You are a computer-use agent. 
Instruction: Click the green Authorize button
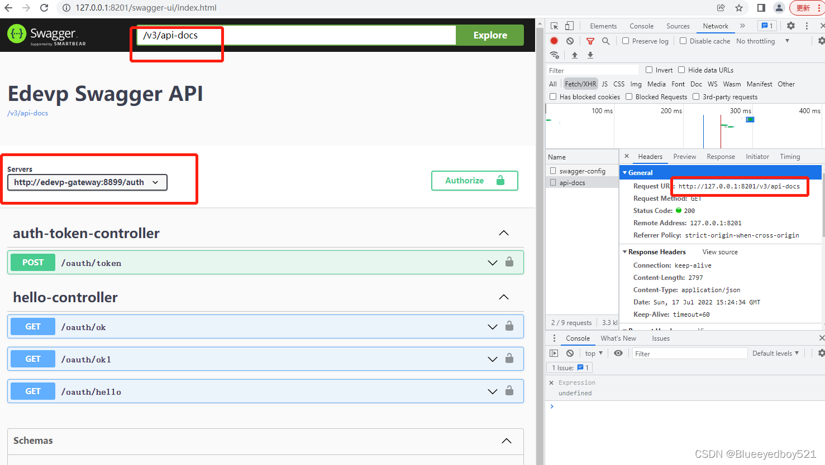[x=474, y=180]
